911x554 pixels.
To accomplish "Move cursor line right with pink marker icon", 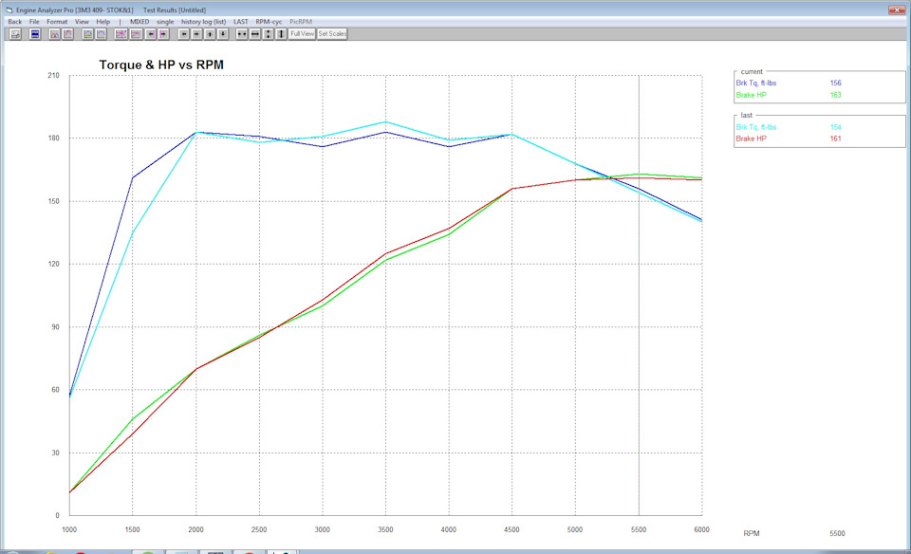I will pyautogui.click(x=164, y=33).
